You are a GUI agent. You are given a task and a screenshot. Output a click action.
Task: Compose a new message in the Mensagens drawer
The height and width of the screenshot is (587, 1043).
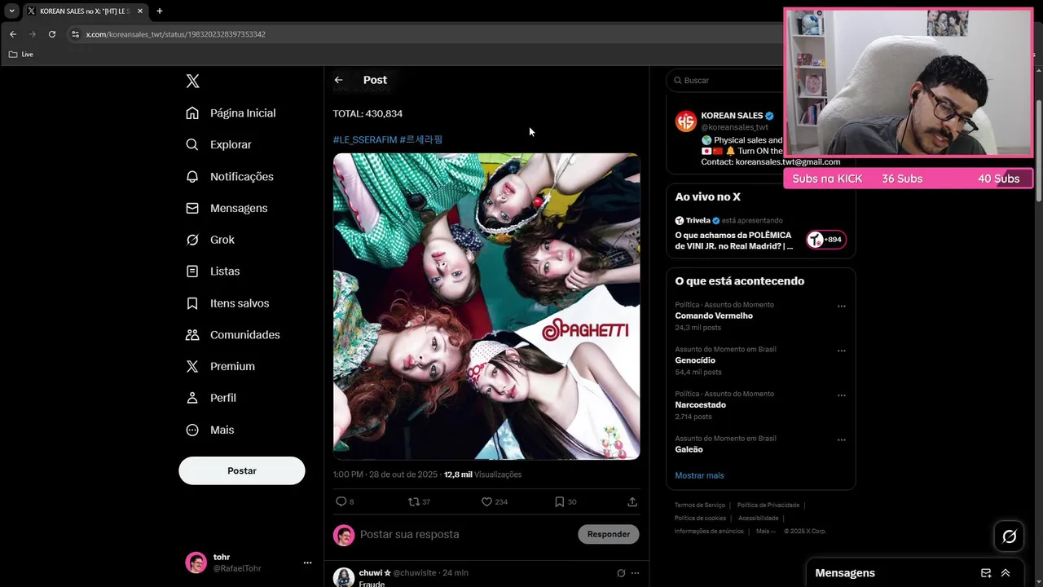[986, 573]
